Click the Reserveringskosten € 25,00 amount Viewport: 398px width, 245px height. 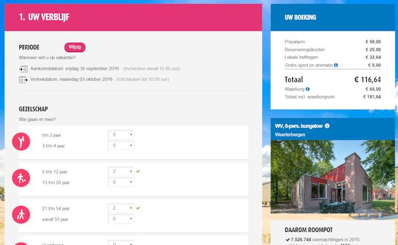(x=373, y=49)
